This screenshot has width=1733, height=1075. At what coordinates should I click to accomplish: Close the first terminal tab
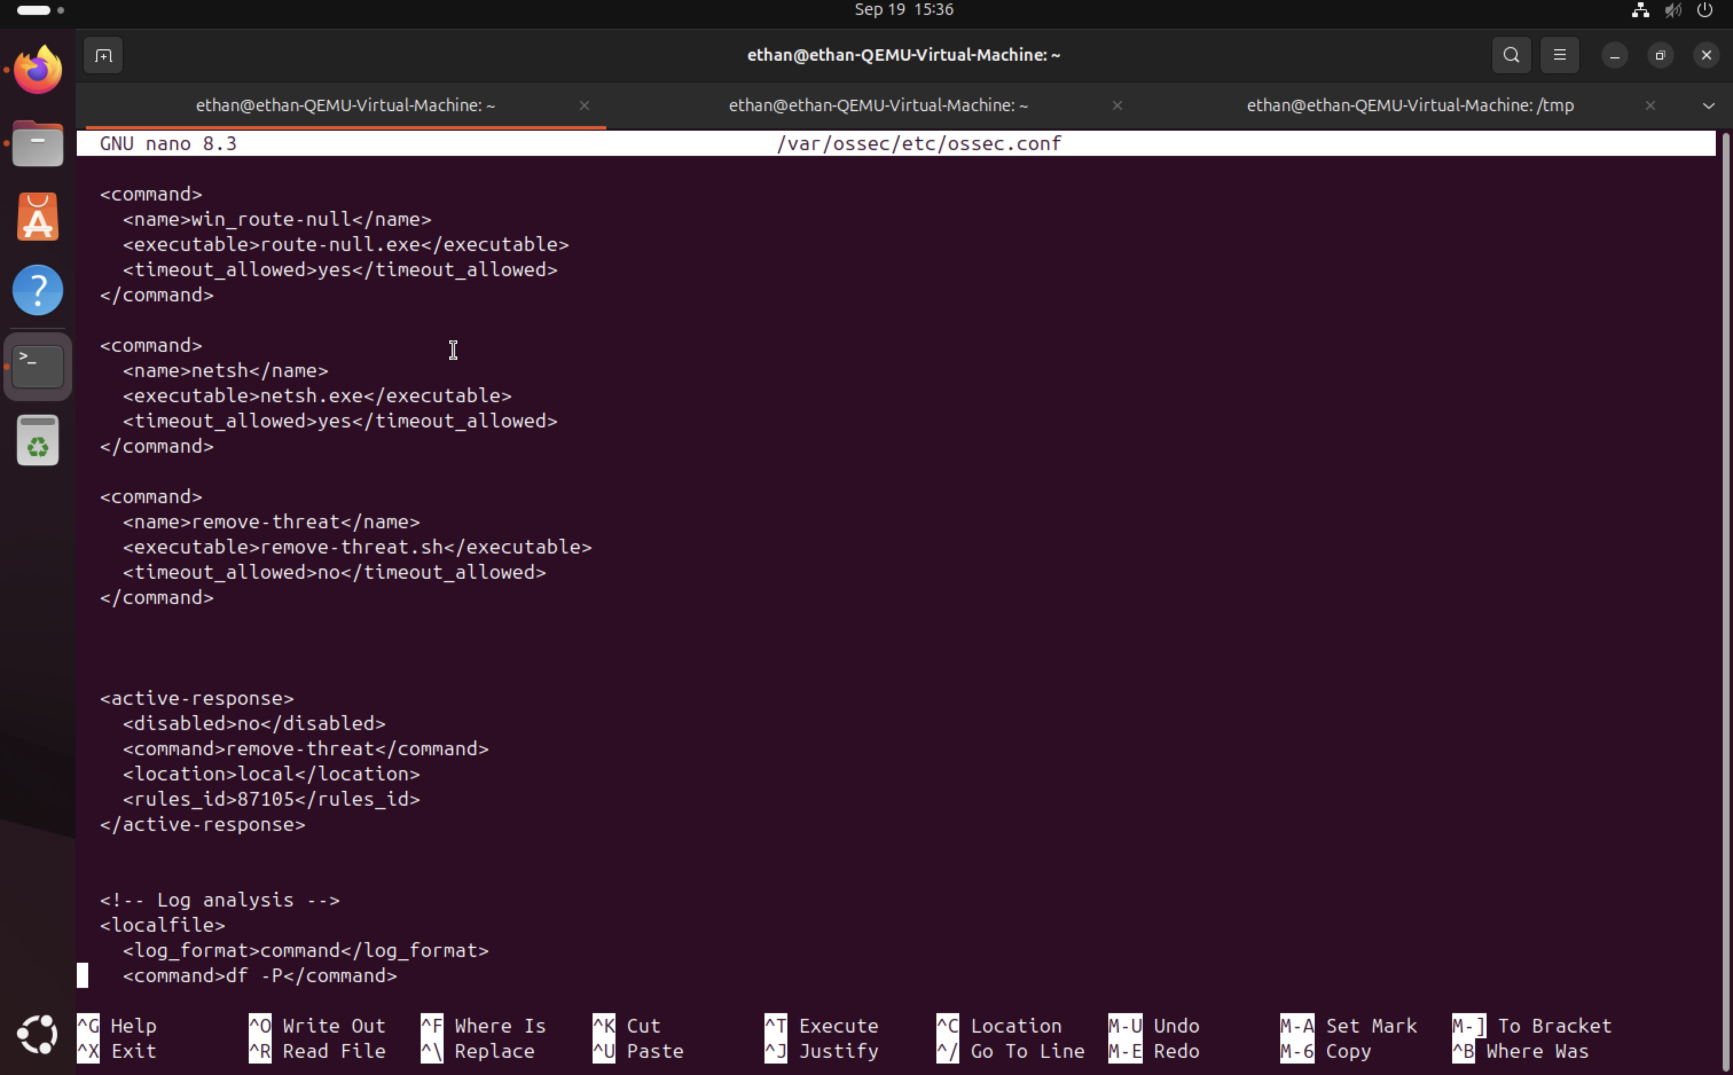(585, 106)
